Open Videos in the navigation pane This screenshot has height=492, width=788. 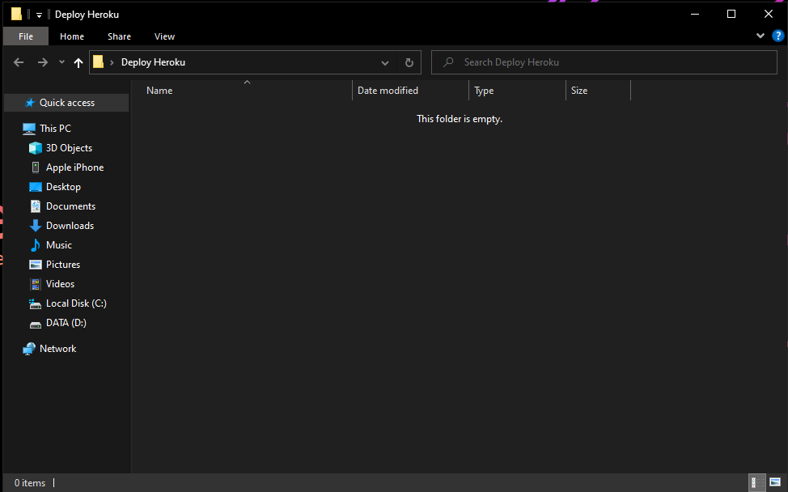coord(60,284)
